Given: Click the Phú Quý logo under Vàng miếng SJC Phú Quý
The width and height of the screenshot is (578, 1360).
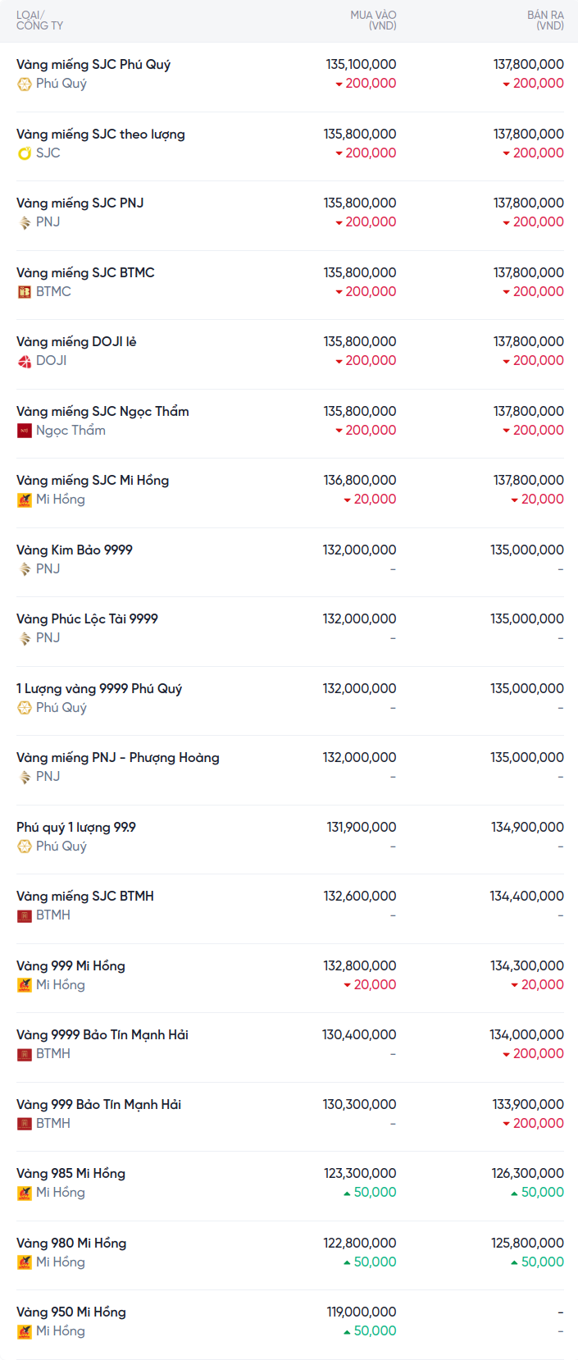Looking at the screenshot, I should pyautogui.click(x=25, y=84).
